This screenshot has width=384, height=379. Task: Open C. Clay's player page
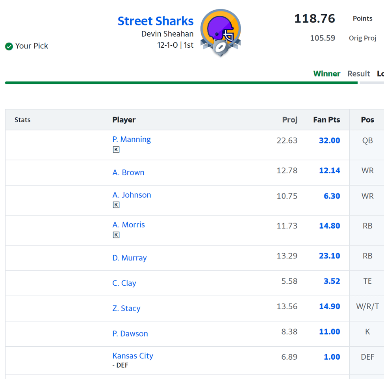coord(124,283)
